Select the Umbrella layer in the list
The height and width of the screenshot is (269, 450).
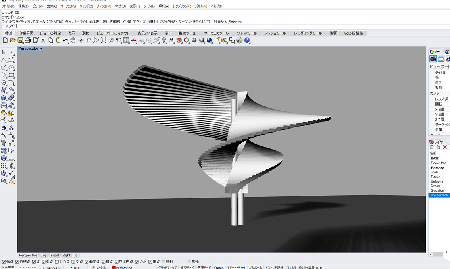point(437,181)
